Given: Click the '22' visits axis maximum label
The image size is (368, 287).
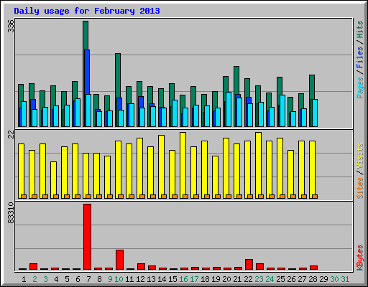Looking at the screenshot, I should pyautogui.click(x=11, y=135).
